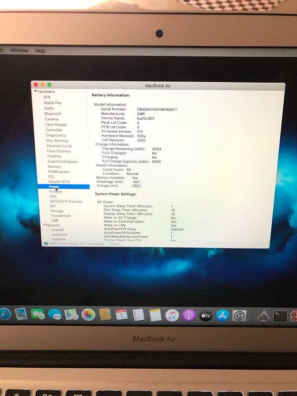This screenshot has width=297, height=396.
Task: Select SPI in the sidebar
Action: pos(53,206)
